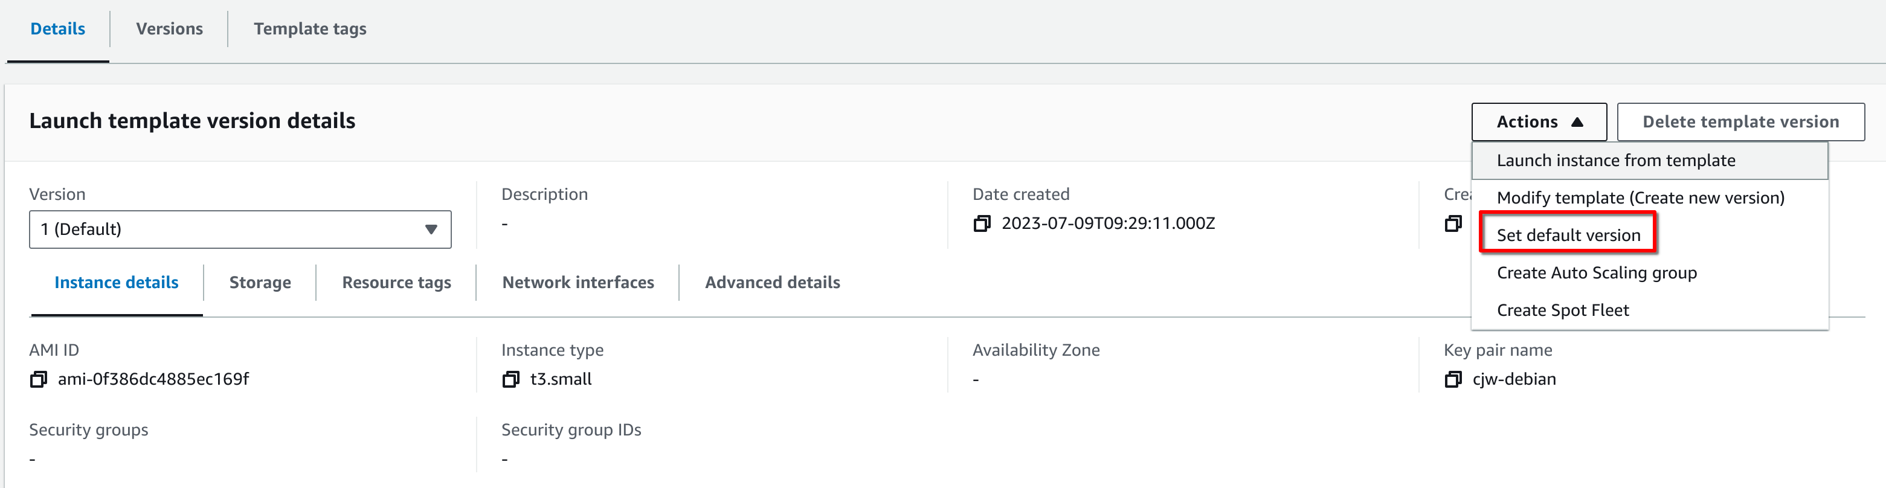Collapse the Actions dropdown menu
This screenshot has height=488, width=1886.
[x=1539, y=122]
